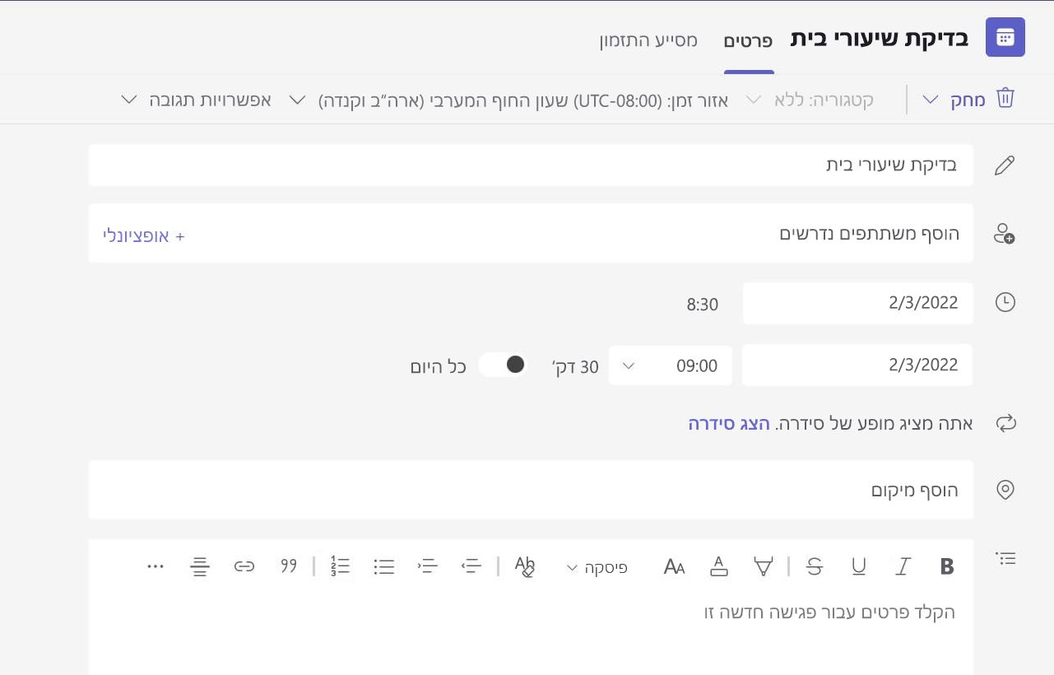
Task: Click the center align paragraph icon
Action: pos(199,566)
